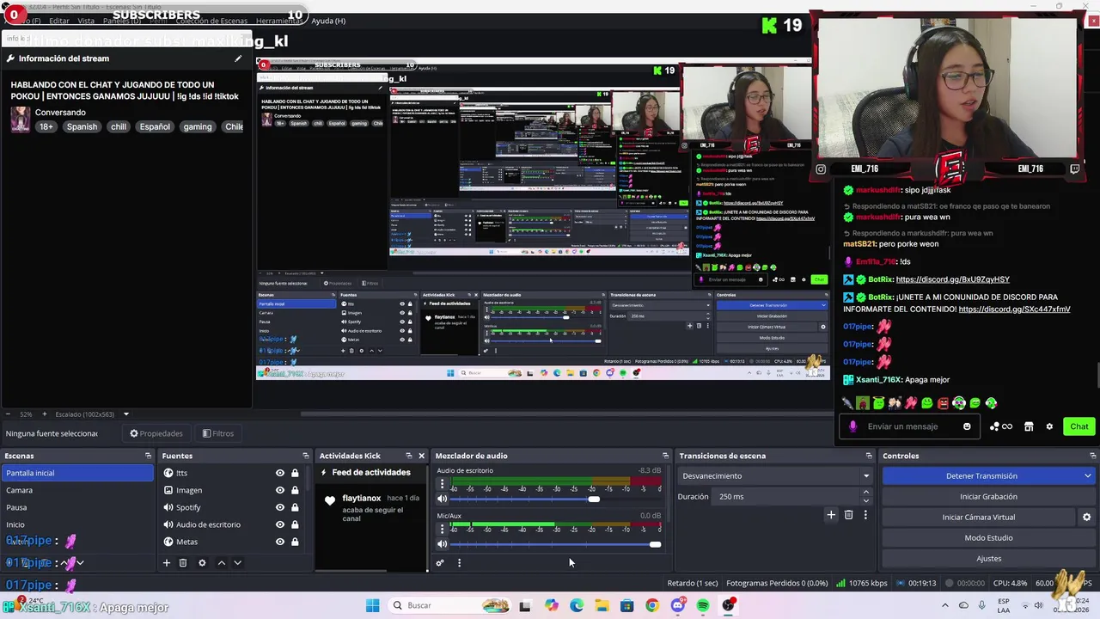Adjust Audio de escritorio volume slider

tap(593, 499)
